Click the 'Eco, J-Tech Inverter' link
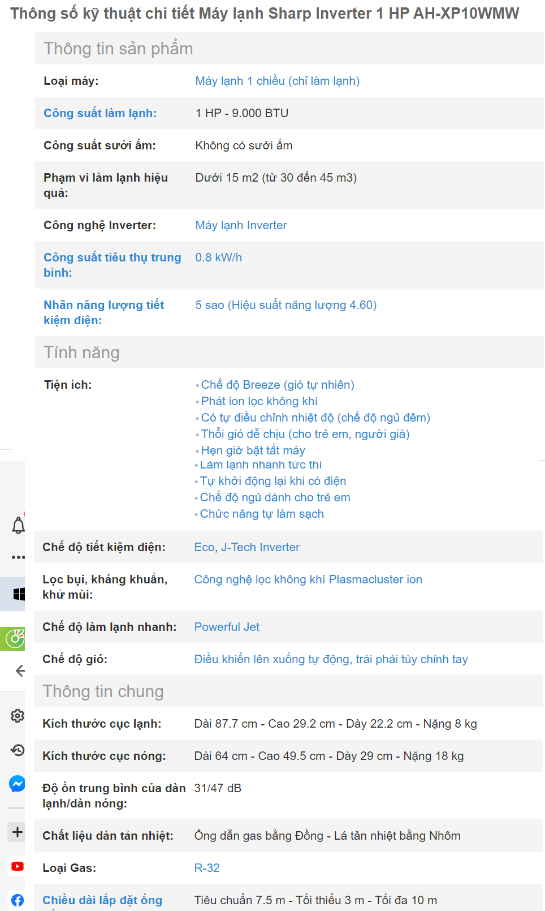Screen dimensions: 545x911 point(246,547)
